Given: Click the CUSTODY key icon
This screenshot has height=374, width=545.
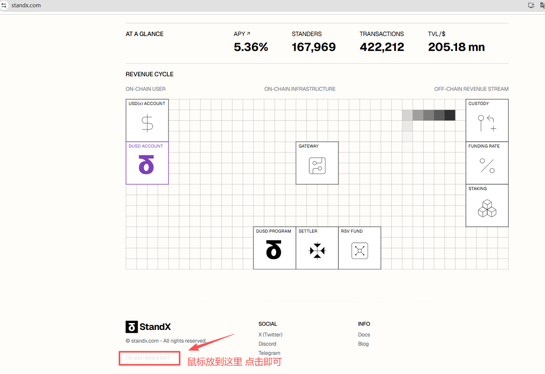Looking at the screenshot, I should point(487,123).
